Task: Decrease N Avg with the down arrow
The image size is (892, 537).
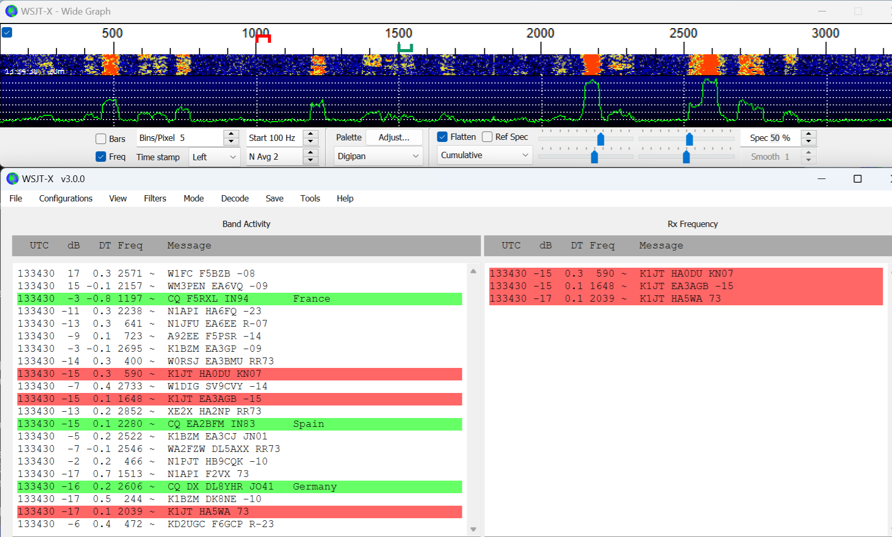Action: (x=311, y=160)
